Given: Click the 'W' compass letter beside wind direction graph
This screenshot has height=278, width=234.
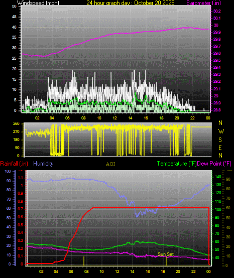Looking at the screenshot, I should 221,131.
